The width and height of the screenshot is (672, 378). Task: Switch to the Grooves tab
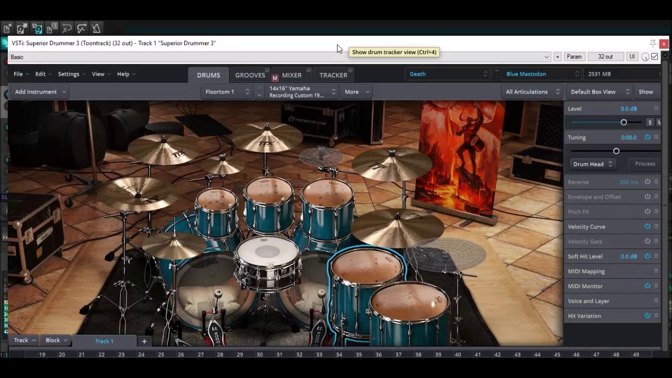point(250,75)
